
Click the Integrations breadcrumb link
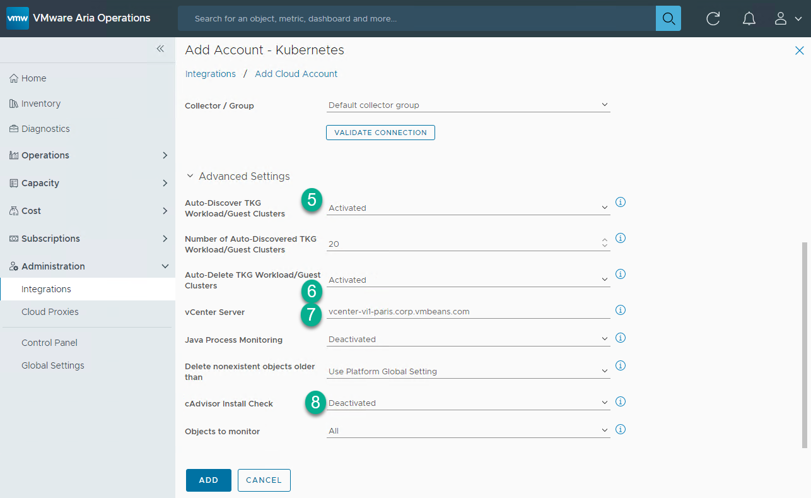coord(210,74)
